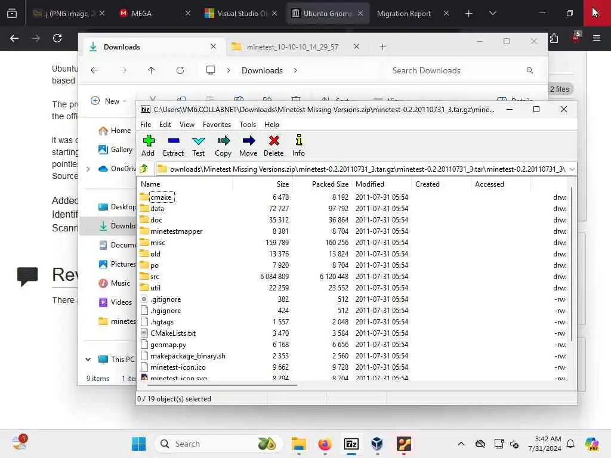Viewport: 611px width, 458px height.
Task: Go up one folder level in 7-Zip
Action: point(144,169)
